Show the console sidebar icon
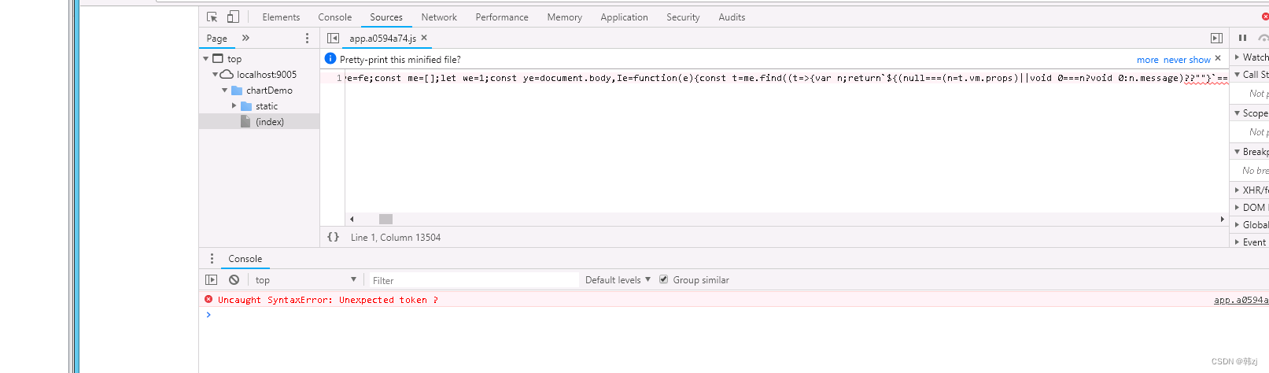 211,279
